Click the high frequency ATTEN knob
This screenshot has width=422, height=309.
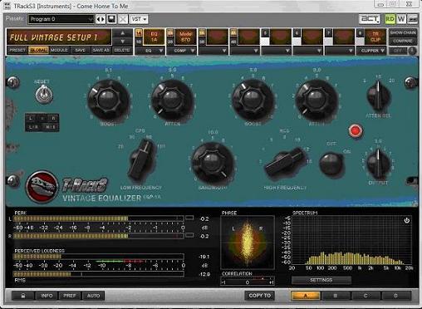[x=316, y=99]
